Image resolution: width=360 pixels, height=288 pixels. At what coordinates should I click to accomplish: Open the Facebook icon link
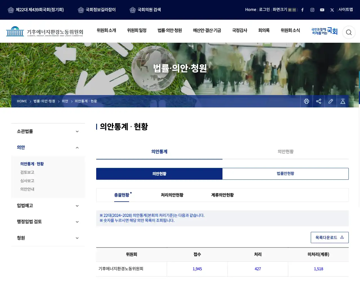click(x=302, y=10)
